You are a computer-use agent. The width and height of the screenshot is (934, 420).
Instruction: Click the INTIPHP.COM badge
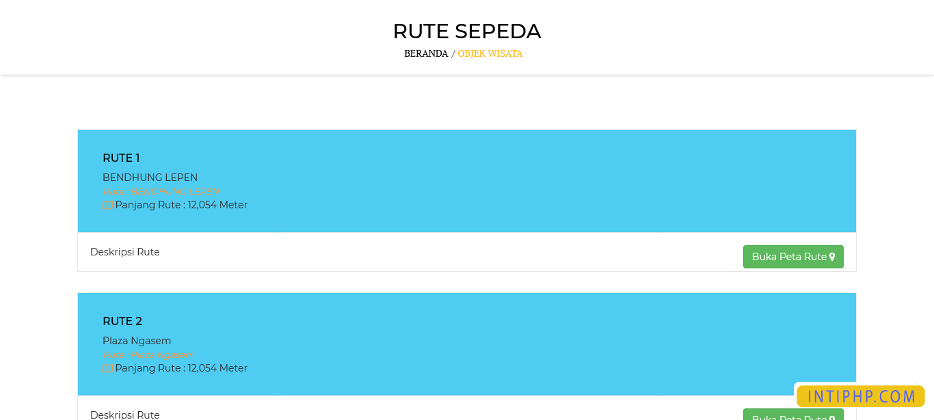click(x=860, y=396)
